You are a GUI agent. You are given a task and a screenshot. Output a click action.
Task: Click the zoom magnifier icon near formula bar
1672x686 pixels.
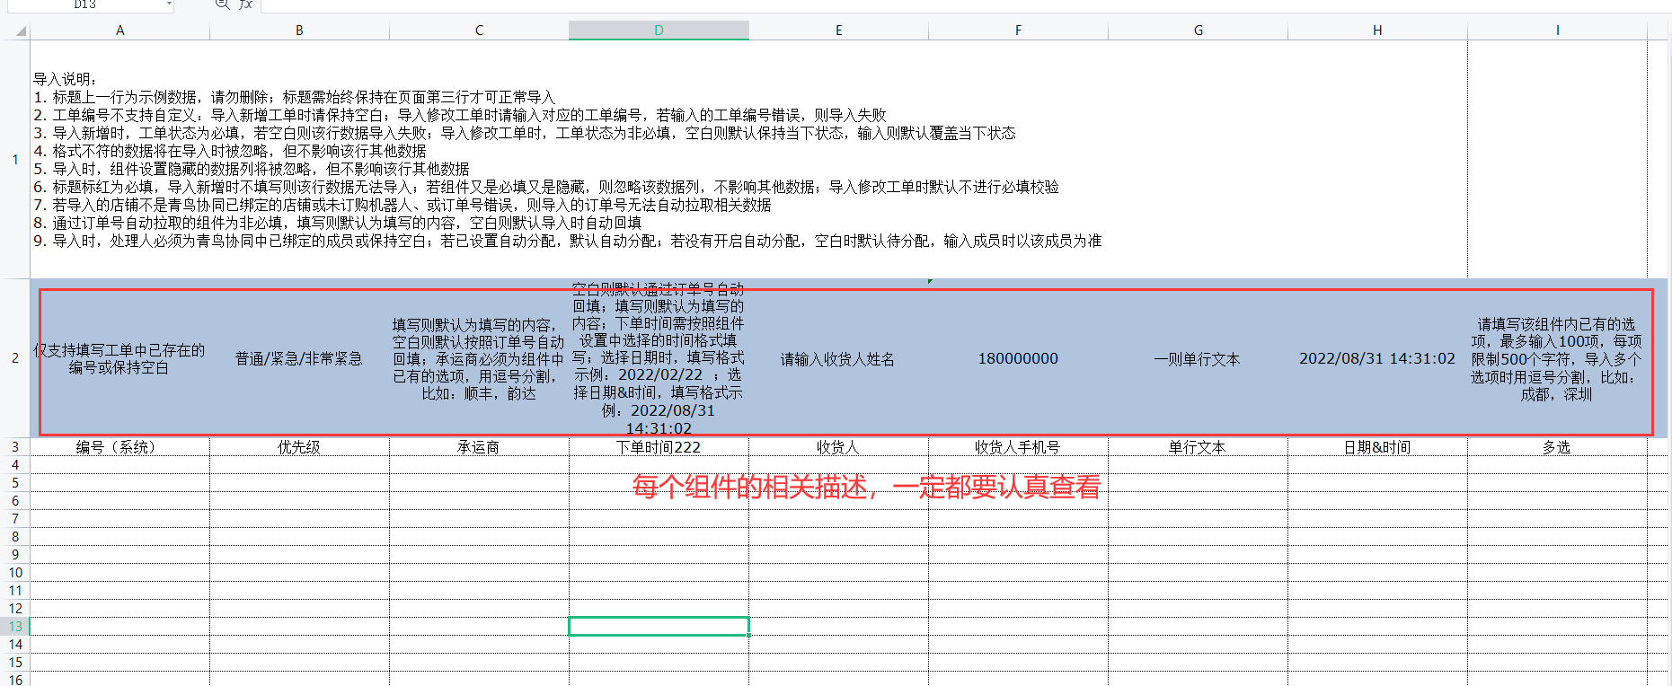pyautogui.click(x=222, y=4)
